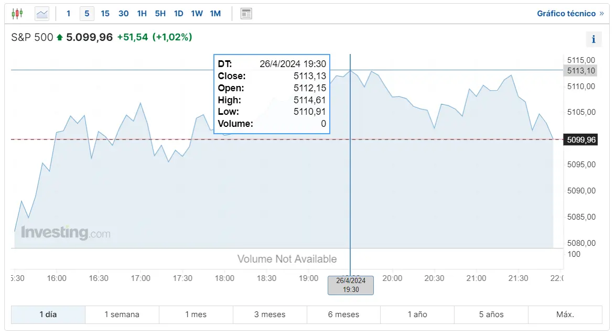Activate the 30-minute interval
615x336 pixels.
coord(123,13)
